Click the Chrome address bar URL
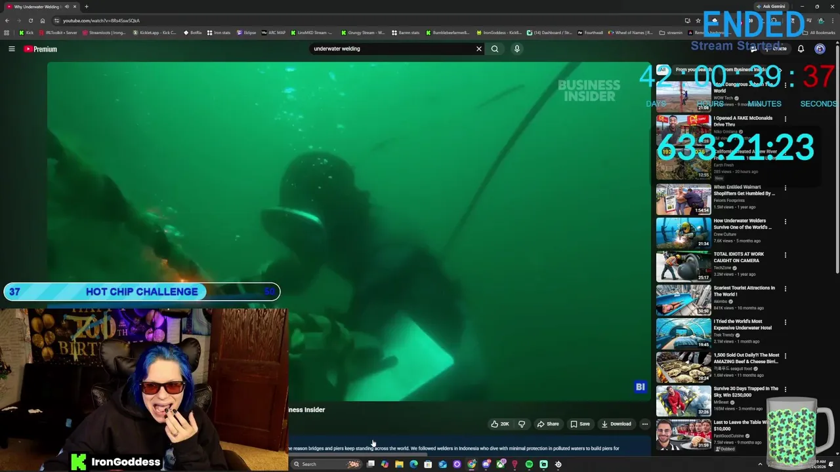840x472 pixels. [x=101, y=20]
